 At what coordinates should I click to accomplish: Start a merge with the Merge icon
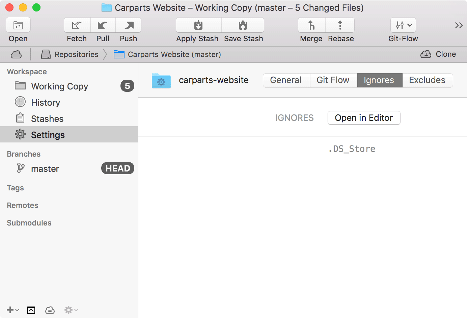(x=311, y=25)
